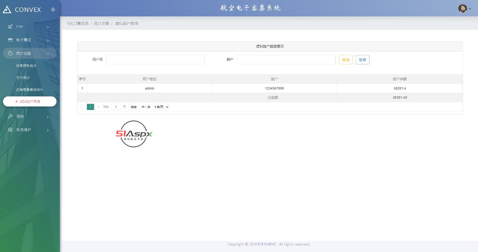Open 支付统计 submenu item
The height and width of the screenshot is (252, 478).
click(23, 78)
